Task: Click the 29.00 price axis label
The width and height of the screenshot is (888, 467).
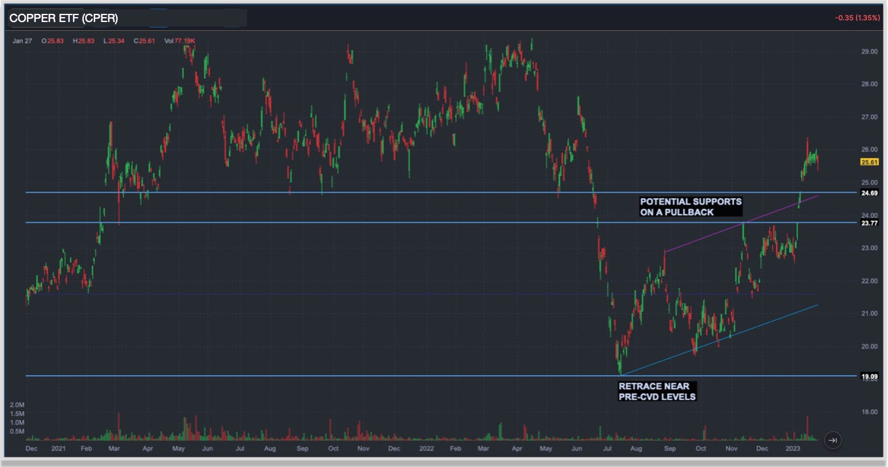Action: point(869,52)
